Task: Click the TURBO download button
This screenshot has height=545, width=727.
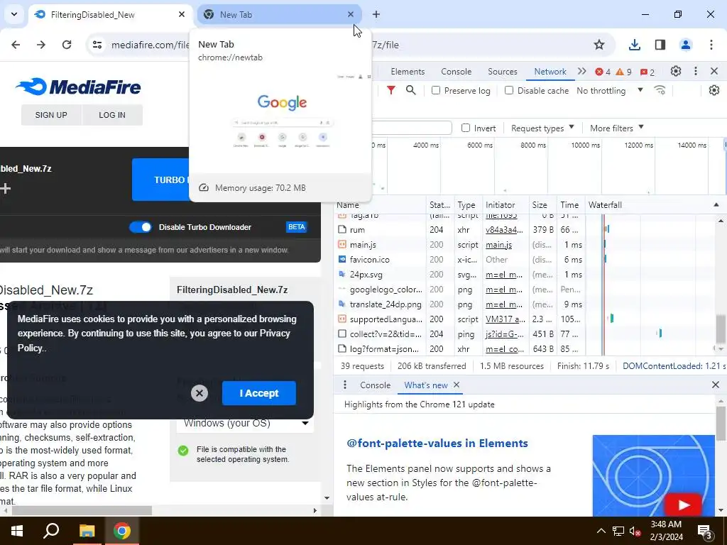Action: (x=160, y=180)
